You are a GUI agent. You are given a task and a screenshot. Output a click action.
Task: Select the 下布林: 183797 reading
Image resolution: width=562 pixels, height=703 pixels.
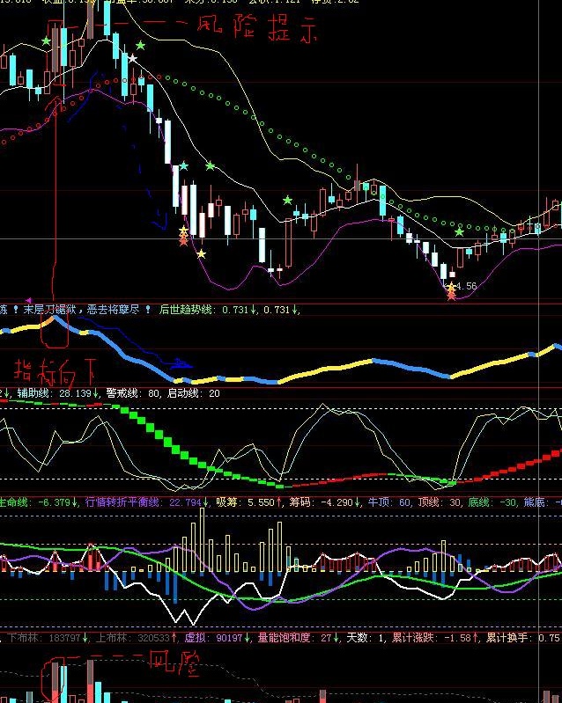[x=48, y=638]
